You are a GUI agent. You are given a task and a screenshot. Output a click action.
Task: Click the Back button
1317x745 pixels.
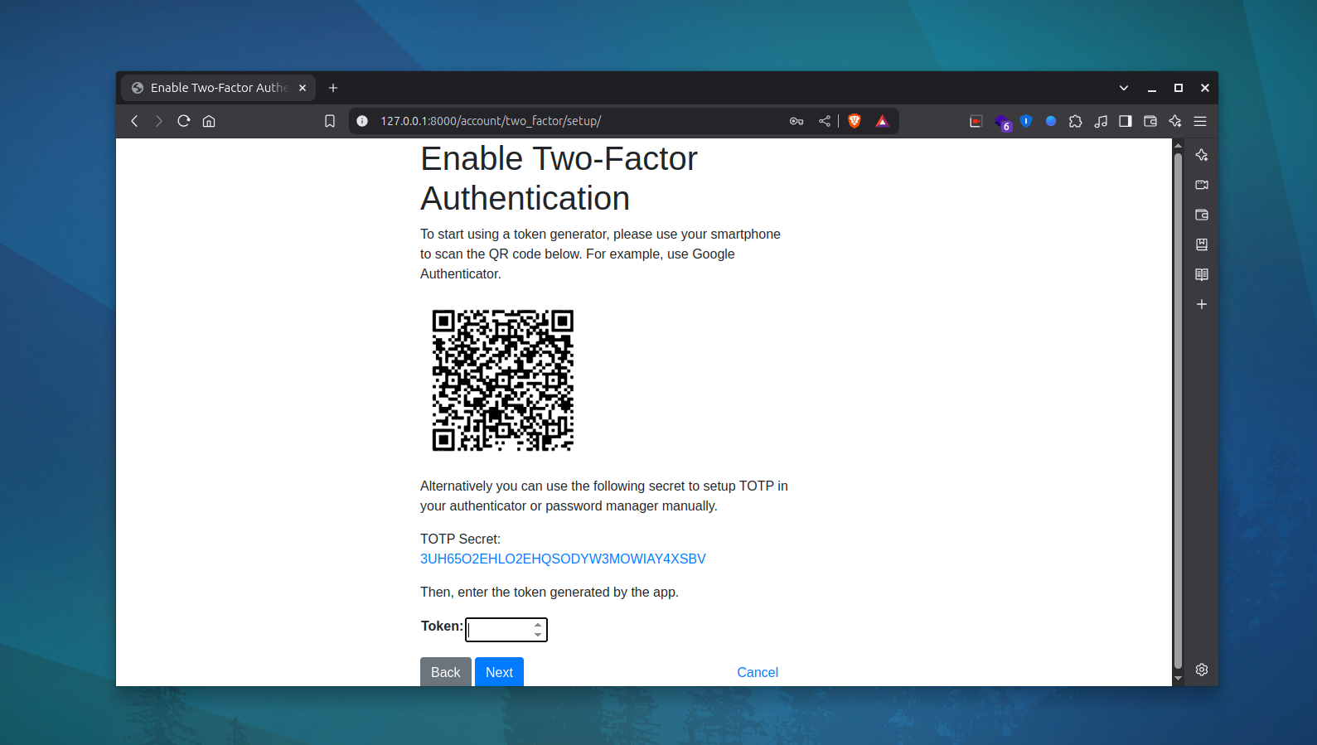(x=446, y=672)
